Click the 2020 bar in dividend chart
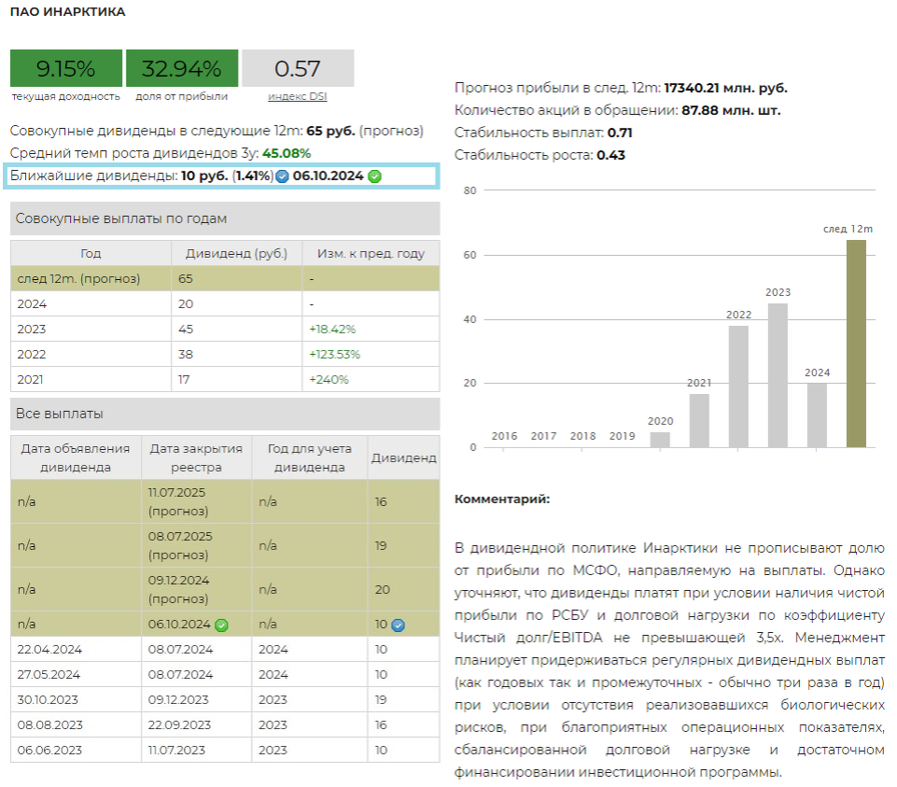Viewport: 897px width, 787px height. 660,440
